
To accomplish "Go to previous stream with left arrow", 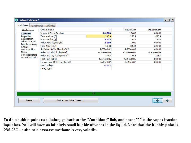I will point(157,101).
